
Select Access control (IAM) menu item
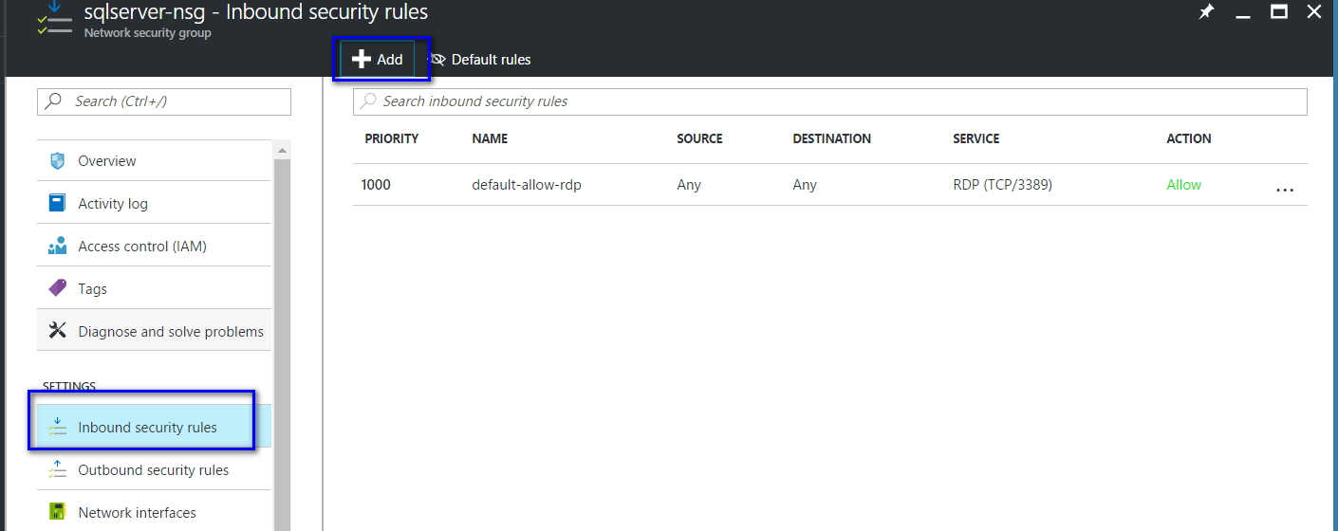point(154,246)
